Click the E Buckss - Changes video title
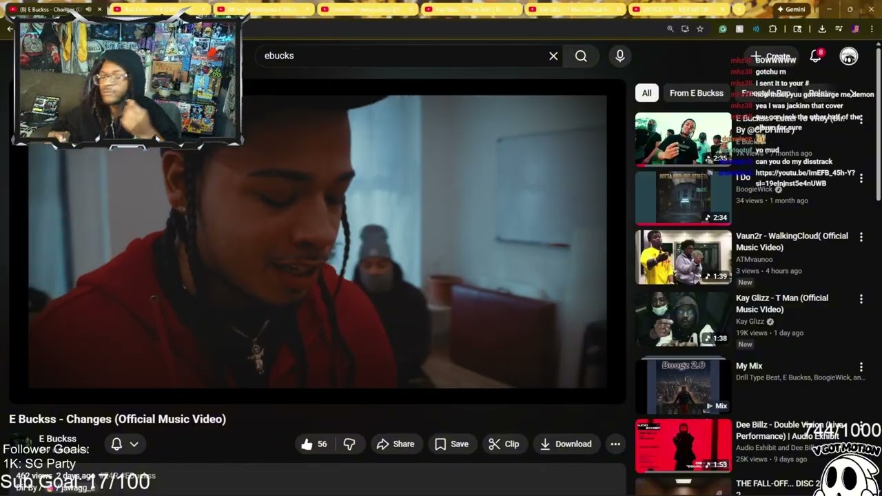 pos(117,419)
